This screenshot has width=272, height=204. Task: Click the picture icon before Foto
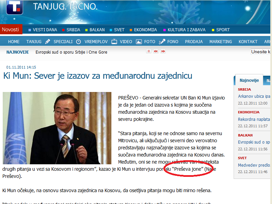pyautogui.click(x=139, y=42)
